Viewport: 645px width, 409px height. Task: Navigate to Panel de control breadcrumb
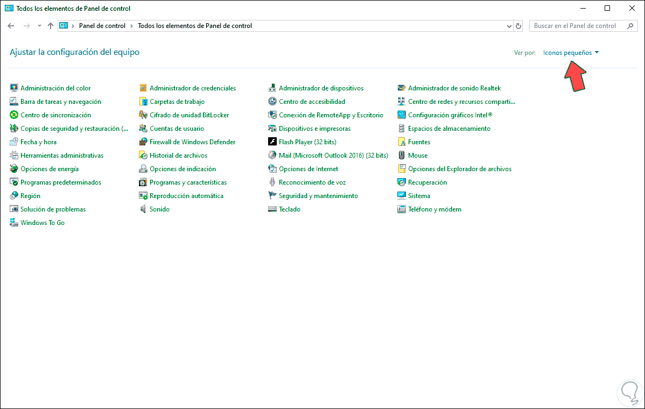(102, 25)
